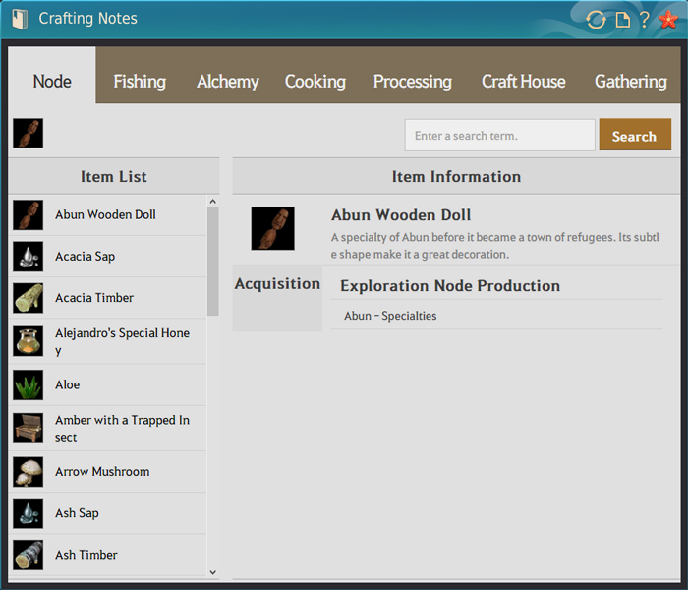Click the wooden doll thumbnail above Item List
This screenshot has width=688, height=590.
pos(28,133)
